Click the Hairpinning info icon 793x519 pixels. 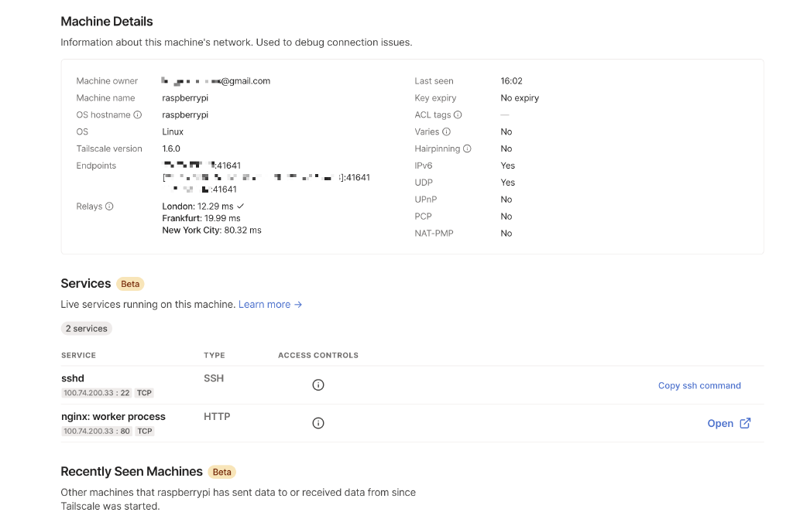(x=466, y=149)
